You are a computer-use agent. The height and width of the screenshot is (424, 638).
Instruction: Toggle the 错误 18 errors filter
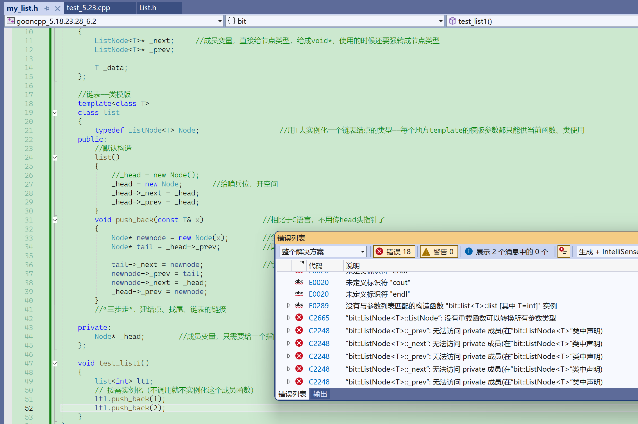tap(394, 252)
